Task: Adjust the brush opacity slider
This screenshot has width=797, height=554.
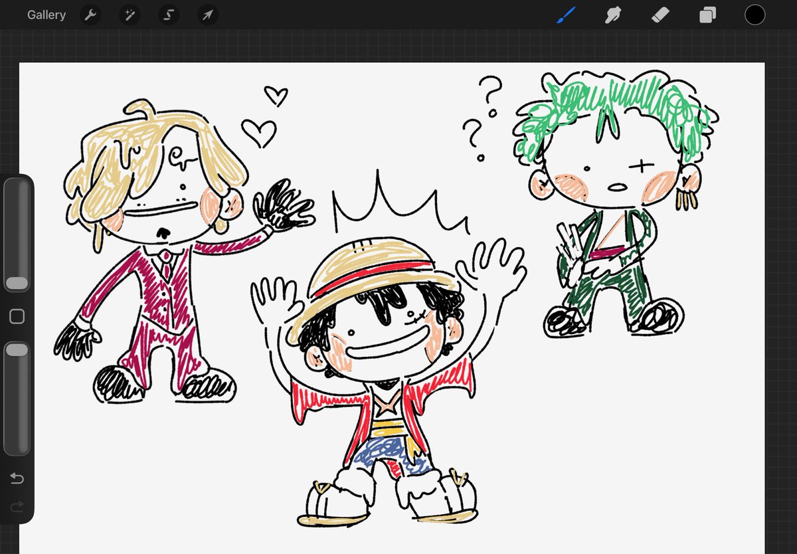Action: (17, 397)
